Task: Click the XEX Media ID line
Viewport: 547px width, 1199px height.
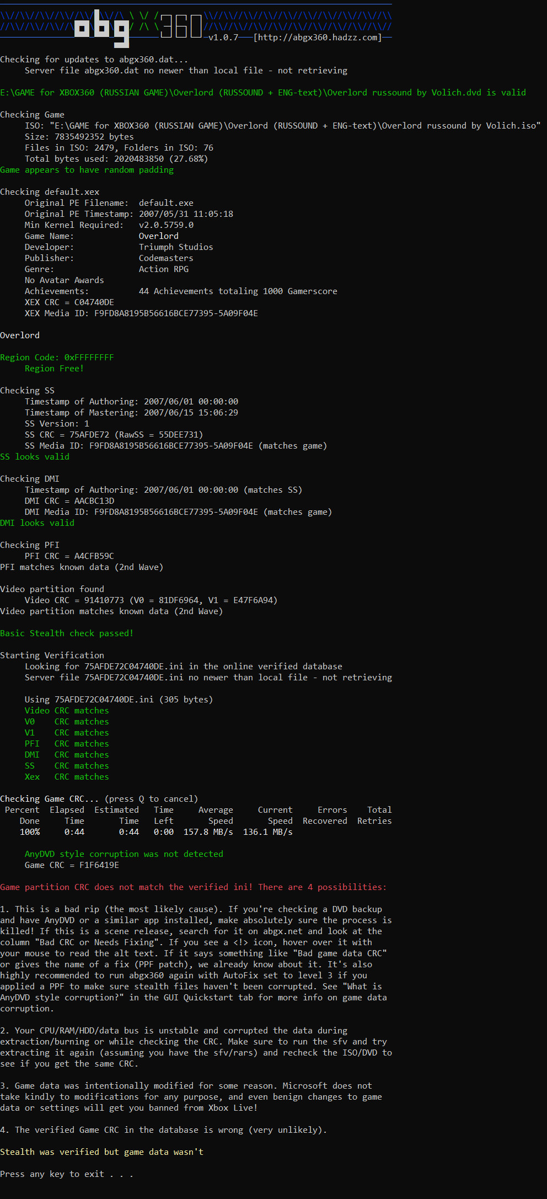Action: [141, 313]
